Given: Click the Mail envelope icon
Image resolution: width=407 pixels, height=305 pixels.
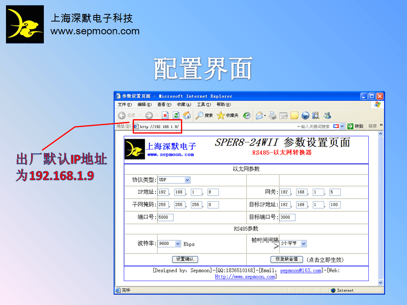Looking at the screenshot, I should [260, 116].
